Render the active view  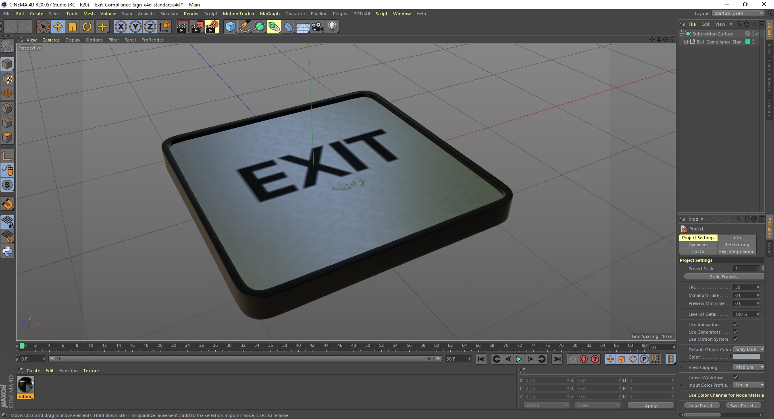(183, 27)
